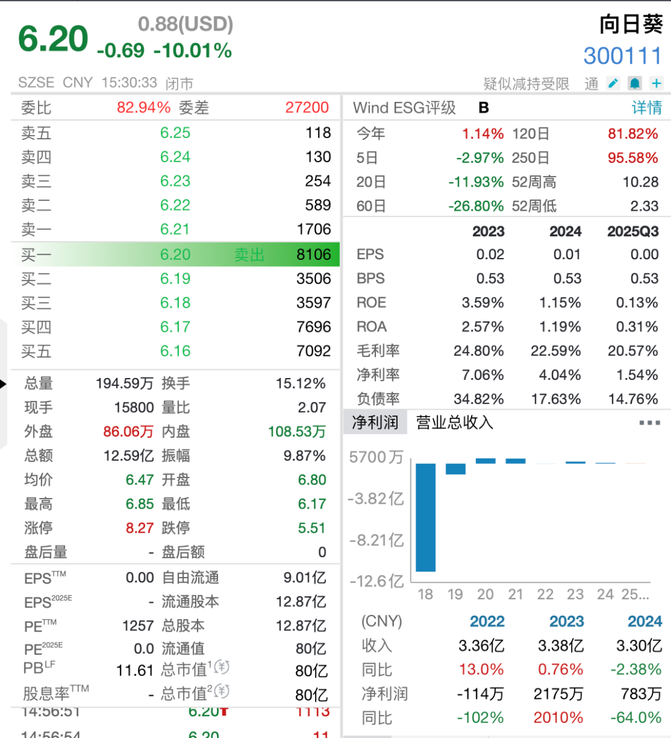671x738 pixels.
Task: Click the 2018 net profit bar
Action: tap(426, 517)
